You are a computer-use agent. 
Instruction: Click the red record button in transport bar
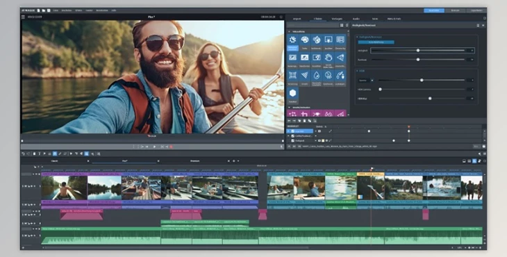pos(171,147)
